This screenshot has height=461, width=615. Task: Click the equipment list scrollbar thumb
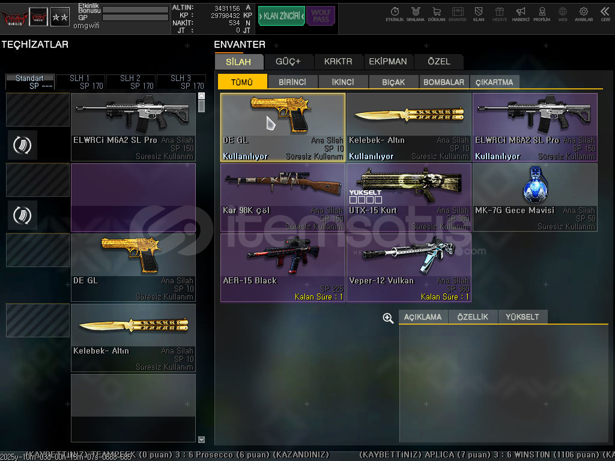pyautogui.click(x=202, y=106)
